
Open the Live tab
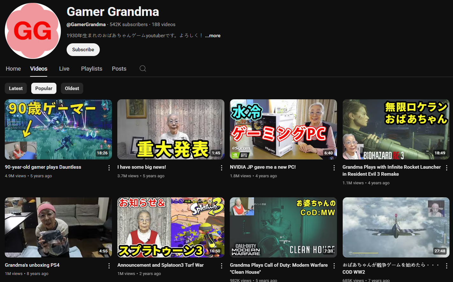tap(64, 69)
